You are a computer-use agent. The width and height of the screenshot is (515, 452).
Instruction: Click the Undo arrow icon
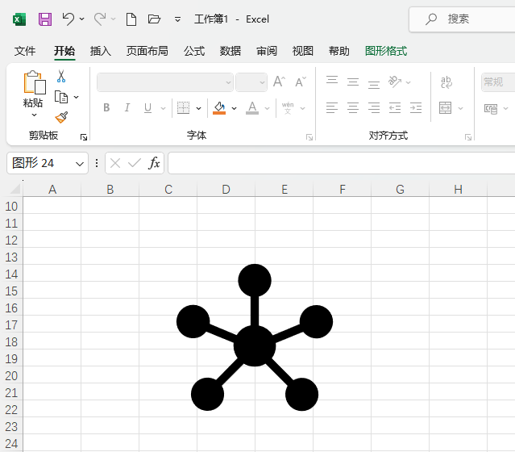pos(68,19)
